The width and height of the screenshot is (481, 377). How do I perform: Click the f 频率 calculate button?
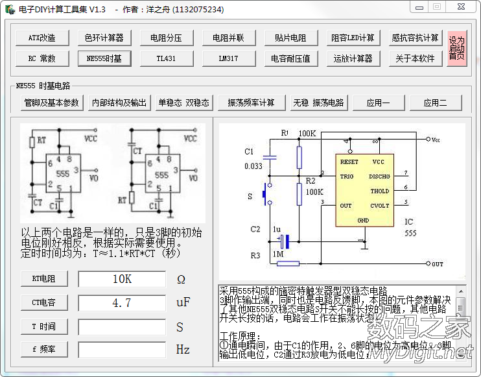pyautogui.click(x=44, y=349)
